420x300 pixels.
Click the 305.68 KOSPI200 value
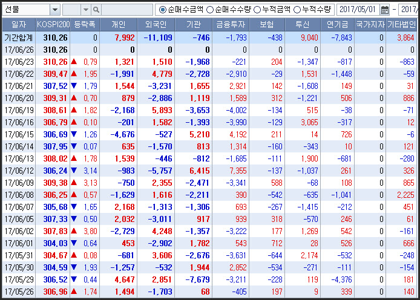[56, 207]
